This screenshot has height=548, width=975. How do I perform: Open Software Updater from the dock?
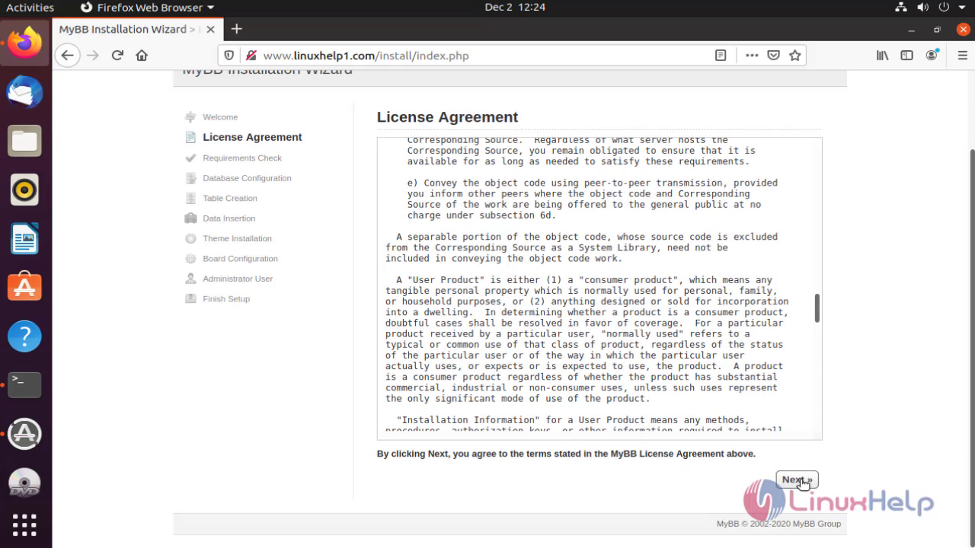click(24, 433)
